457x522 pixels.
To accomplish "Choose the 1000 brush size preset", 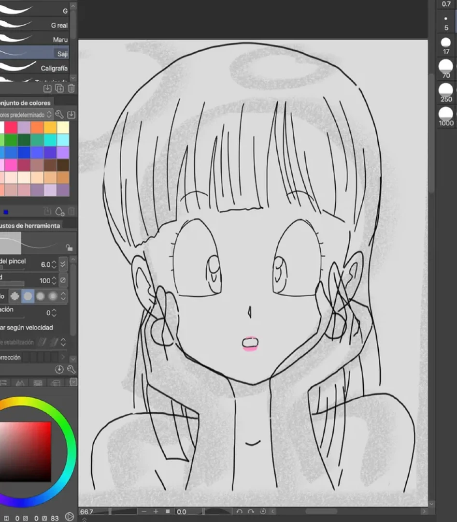I will coord(446,116).
